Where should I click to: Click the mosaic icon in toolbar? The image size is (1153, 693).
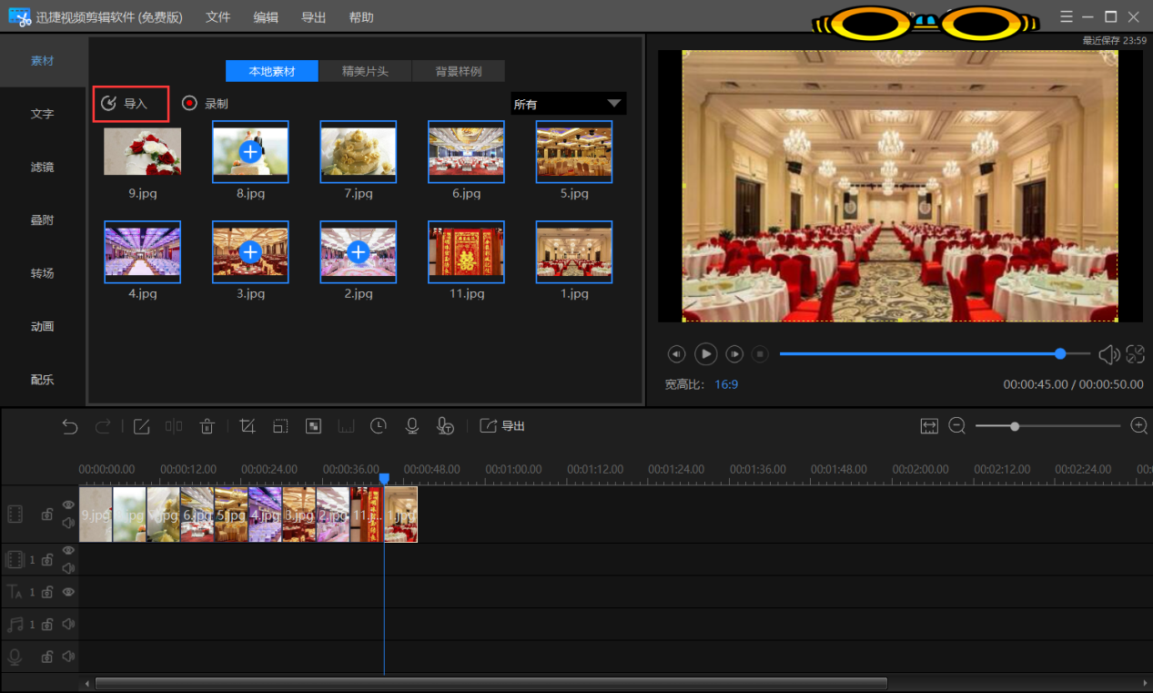(313, 426)
